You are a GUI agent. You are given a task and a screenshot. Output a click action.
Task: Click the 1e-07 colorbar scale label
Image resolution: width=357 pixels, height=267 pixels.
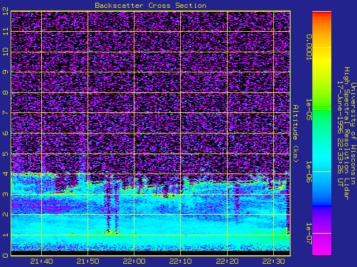[308, 234]
